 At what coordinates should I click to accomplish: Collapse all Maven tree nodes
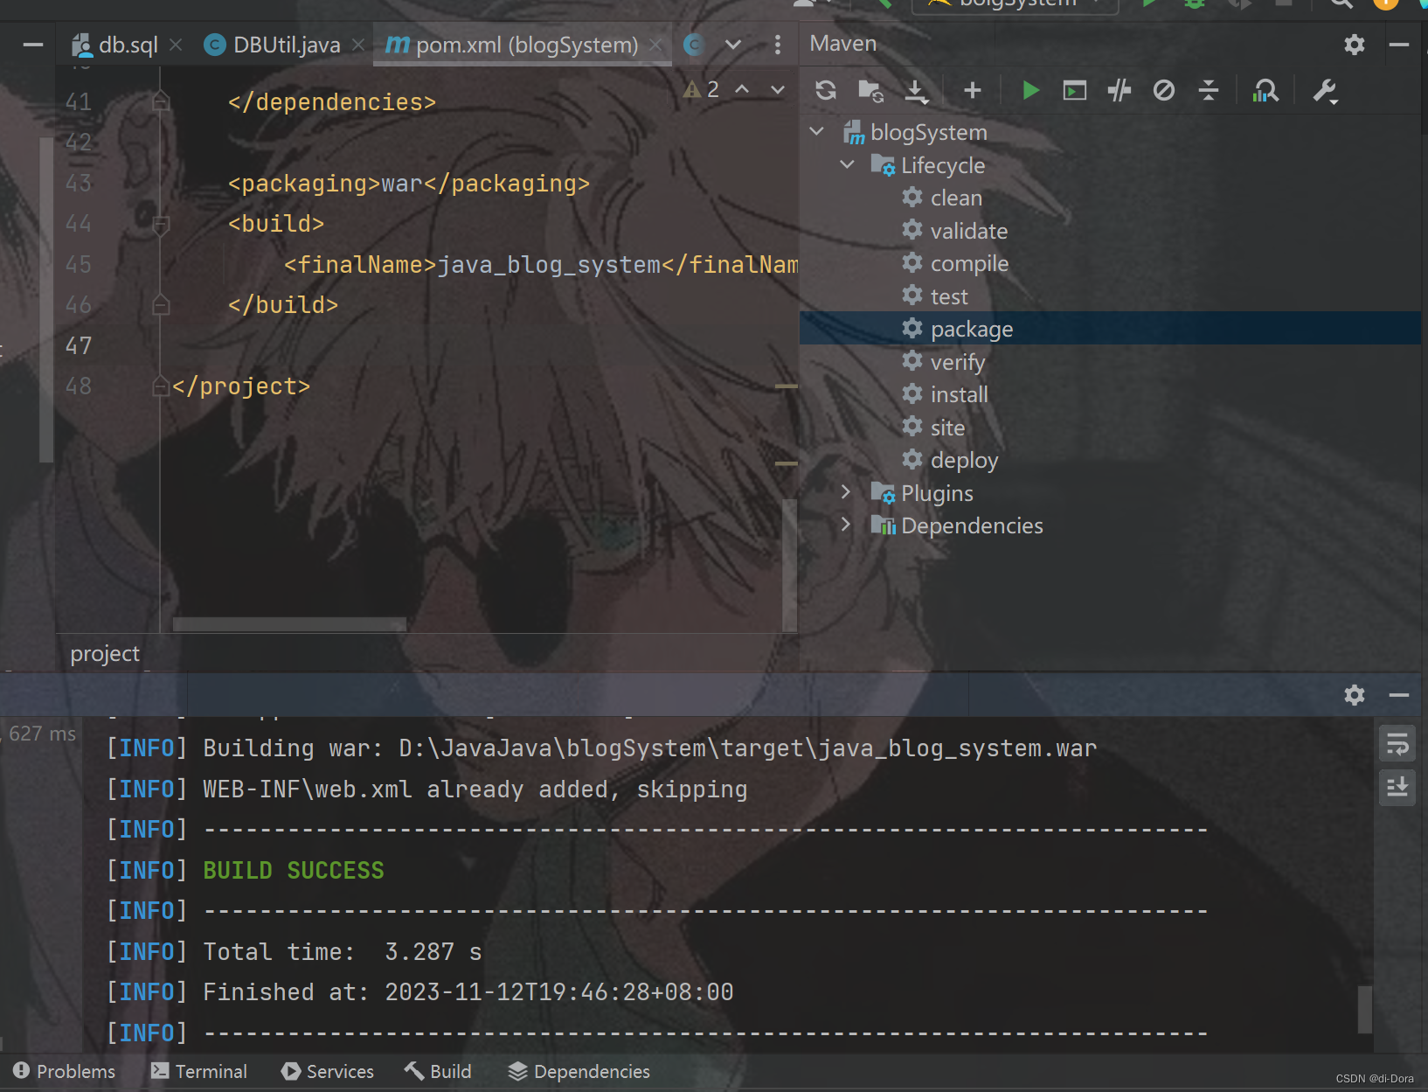coord(1209,91)
